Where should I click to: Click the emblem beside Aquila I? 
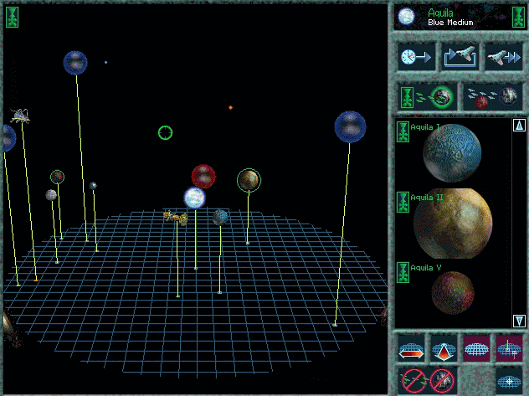click(x=403, y=132)
